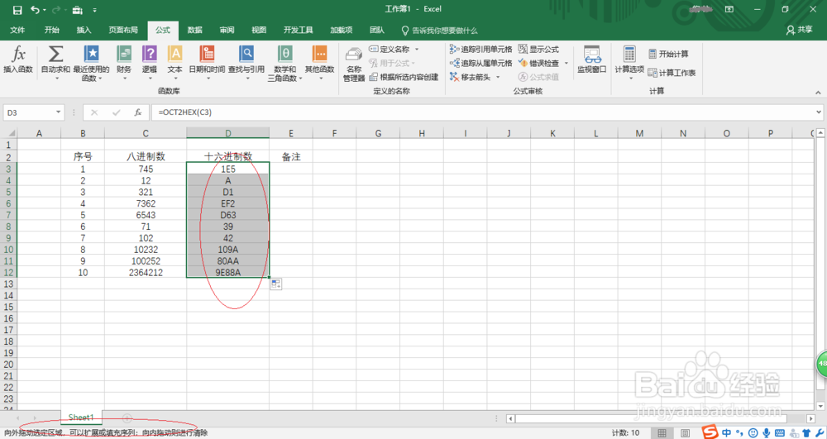Click inside the formula bar
The width and height of the screenshot is (827, 439).
pyautogui.click(x=483, y=112)
